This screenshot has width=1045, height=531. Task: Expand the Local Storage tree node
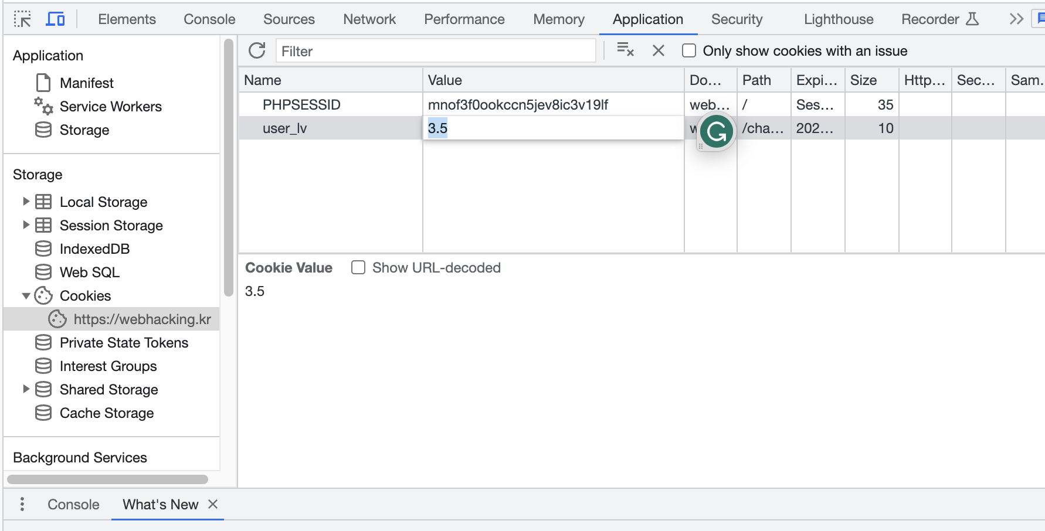click(26, 202)
